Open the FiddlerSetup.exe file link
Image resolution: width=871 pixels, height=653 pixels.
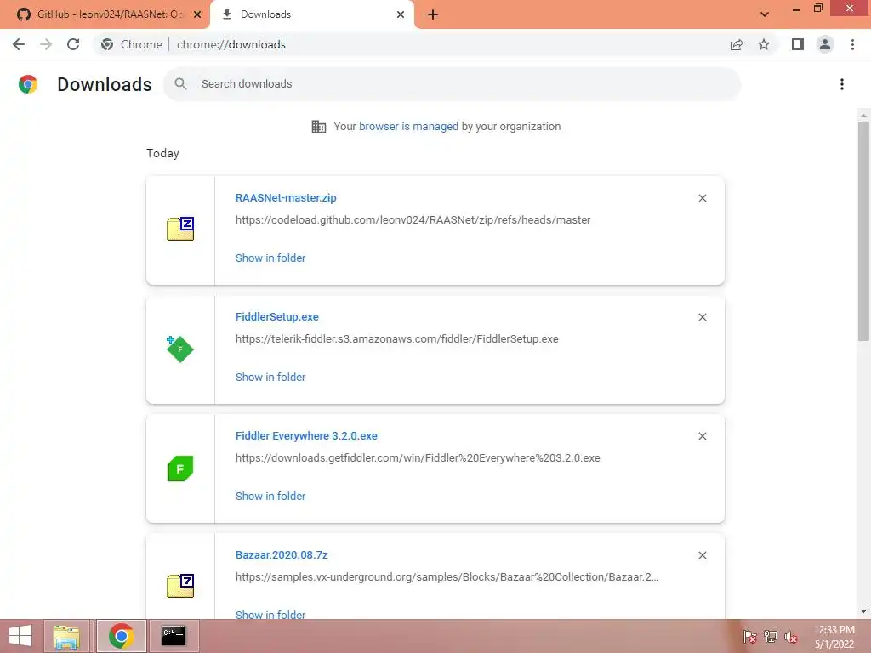point(276,317)
